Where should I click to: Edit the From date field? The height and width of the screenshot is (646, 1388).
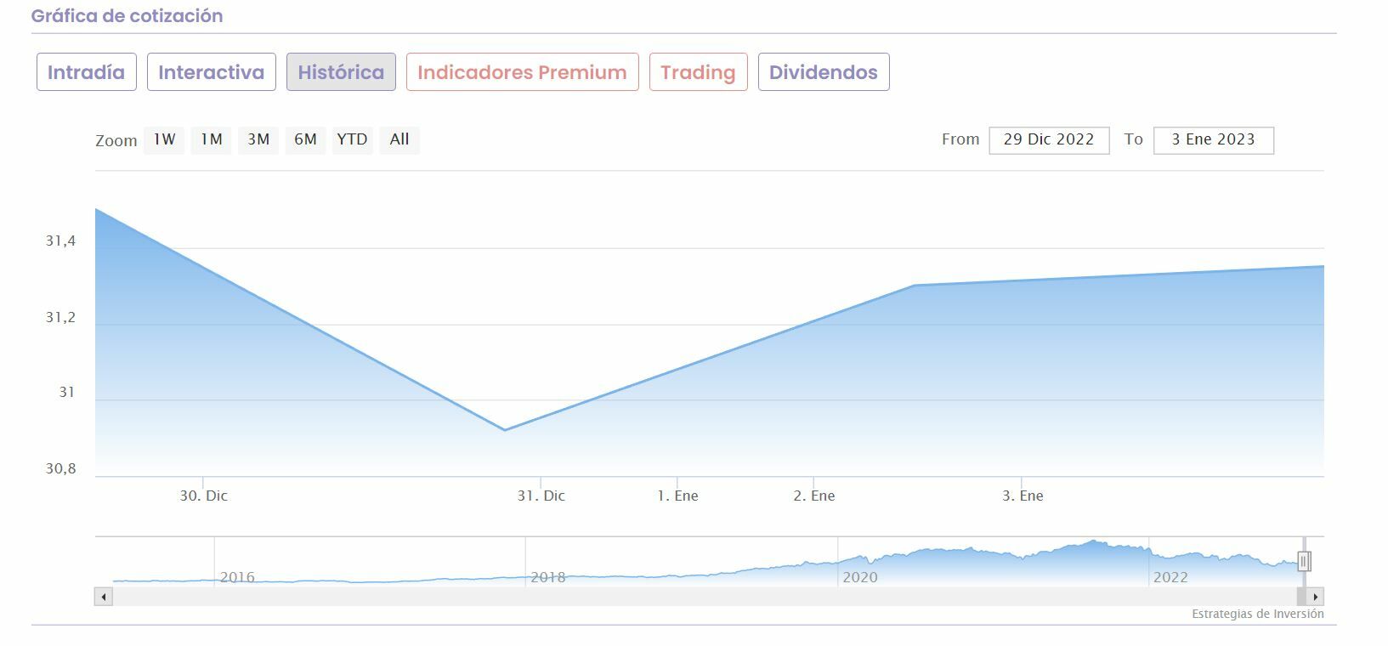coord(1049,140)
